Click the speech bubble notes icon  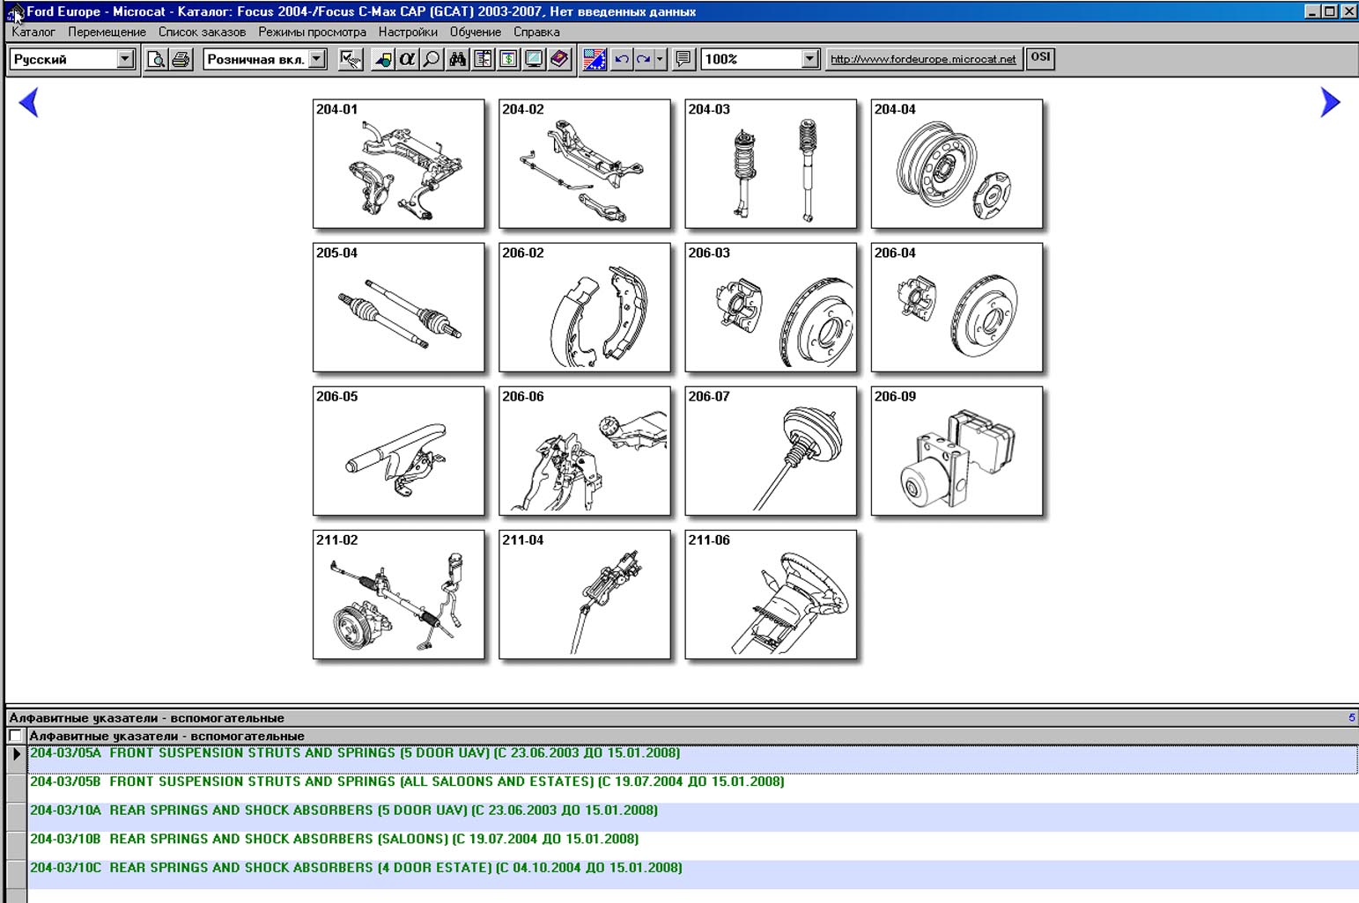(683, 59)
